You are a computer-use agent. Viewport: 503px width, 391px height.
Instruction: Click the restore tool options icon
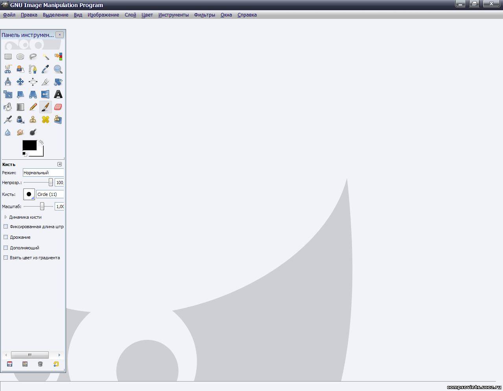(25, 364)
